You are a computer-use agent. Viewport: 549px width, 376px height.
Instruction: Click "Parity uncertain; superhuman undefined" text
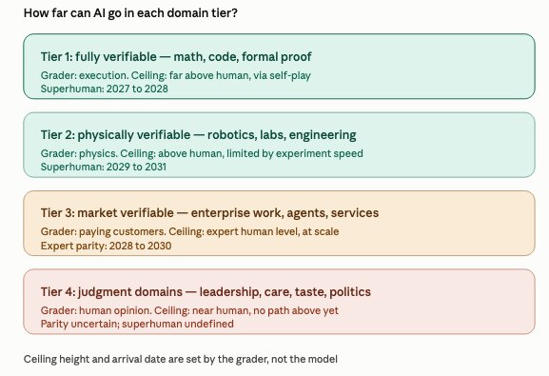pyautogui.click(x=137, y=324)
